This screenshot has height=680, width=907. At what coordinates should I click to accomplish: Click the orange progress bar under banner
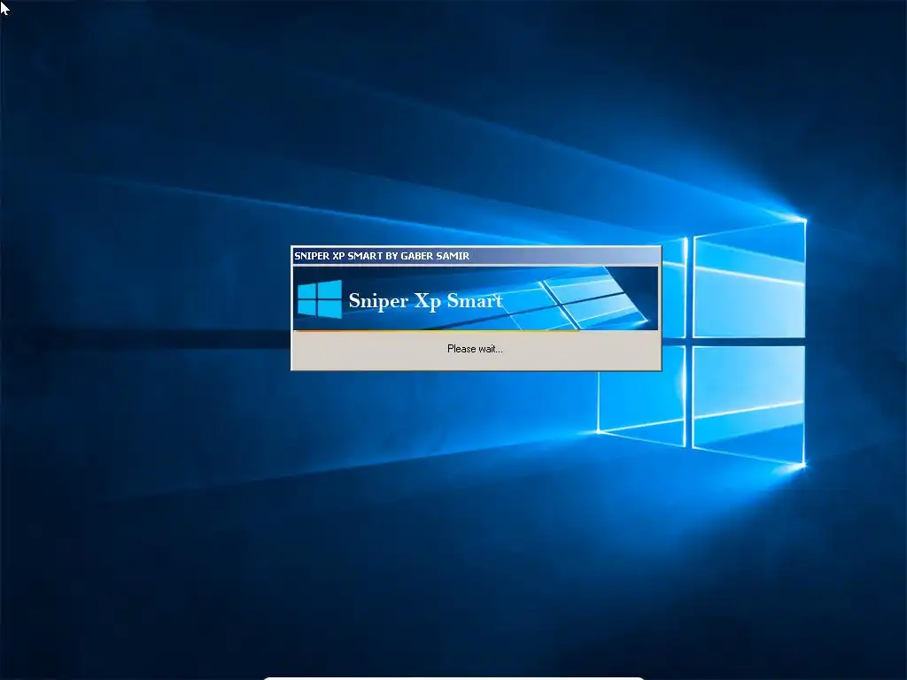point(437,331)
